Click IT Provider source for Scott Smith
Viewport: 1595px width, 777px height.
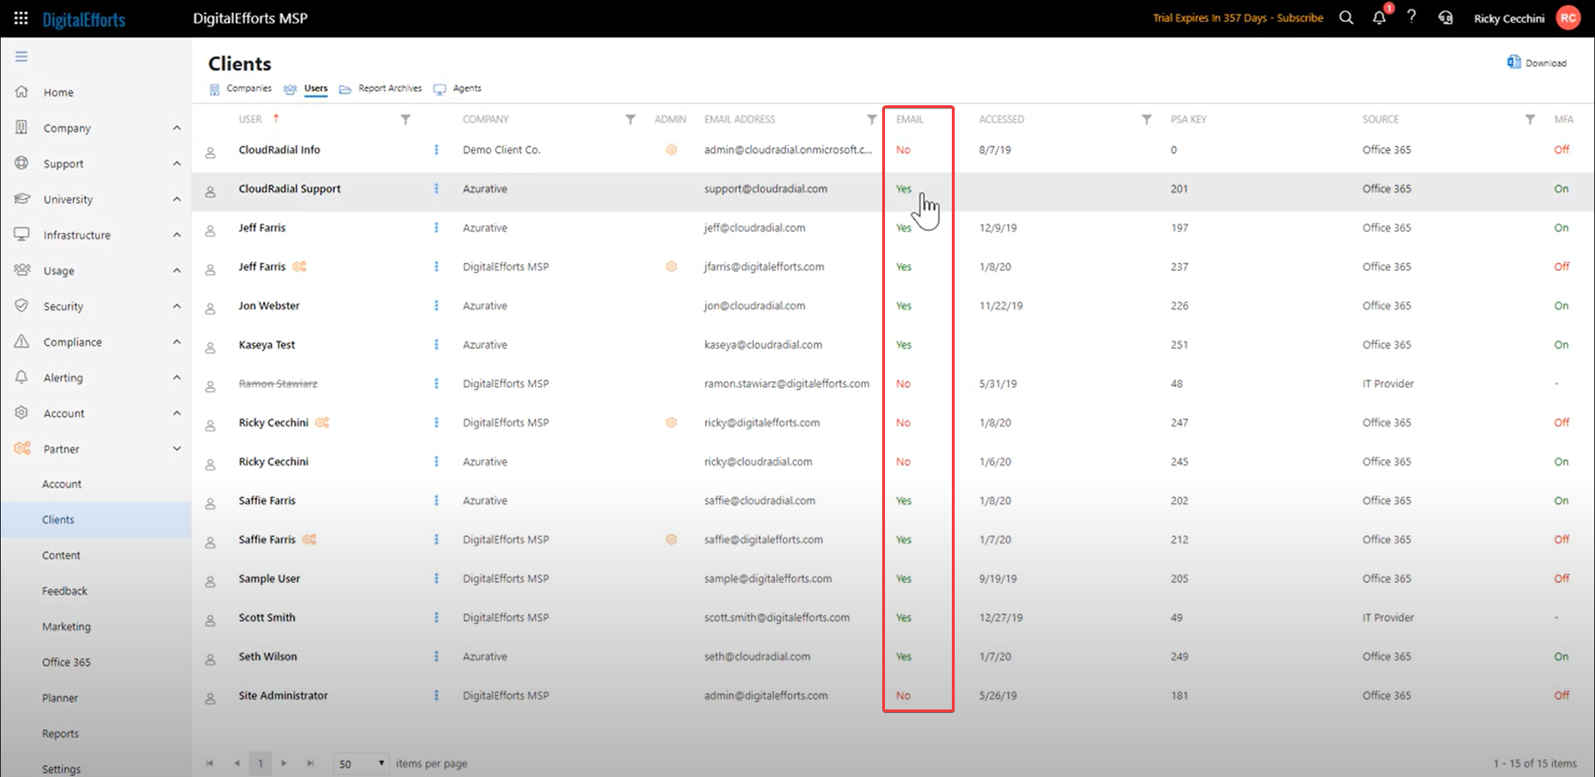pyautogui.click(x=1388, y=617)
